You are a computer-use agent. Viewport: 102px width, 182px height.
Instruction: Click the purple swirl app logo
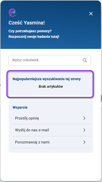[x=13, y=13]
